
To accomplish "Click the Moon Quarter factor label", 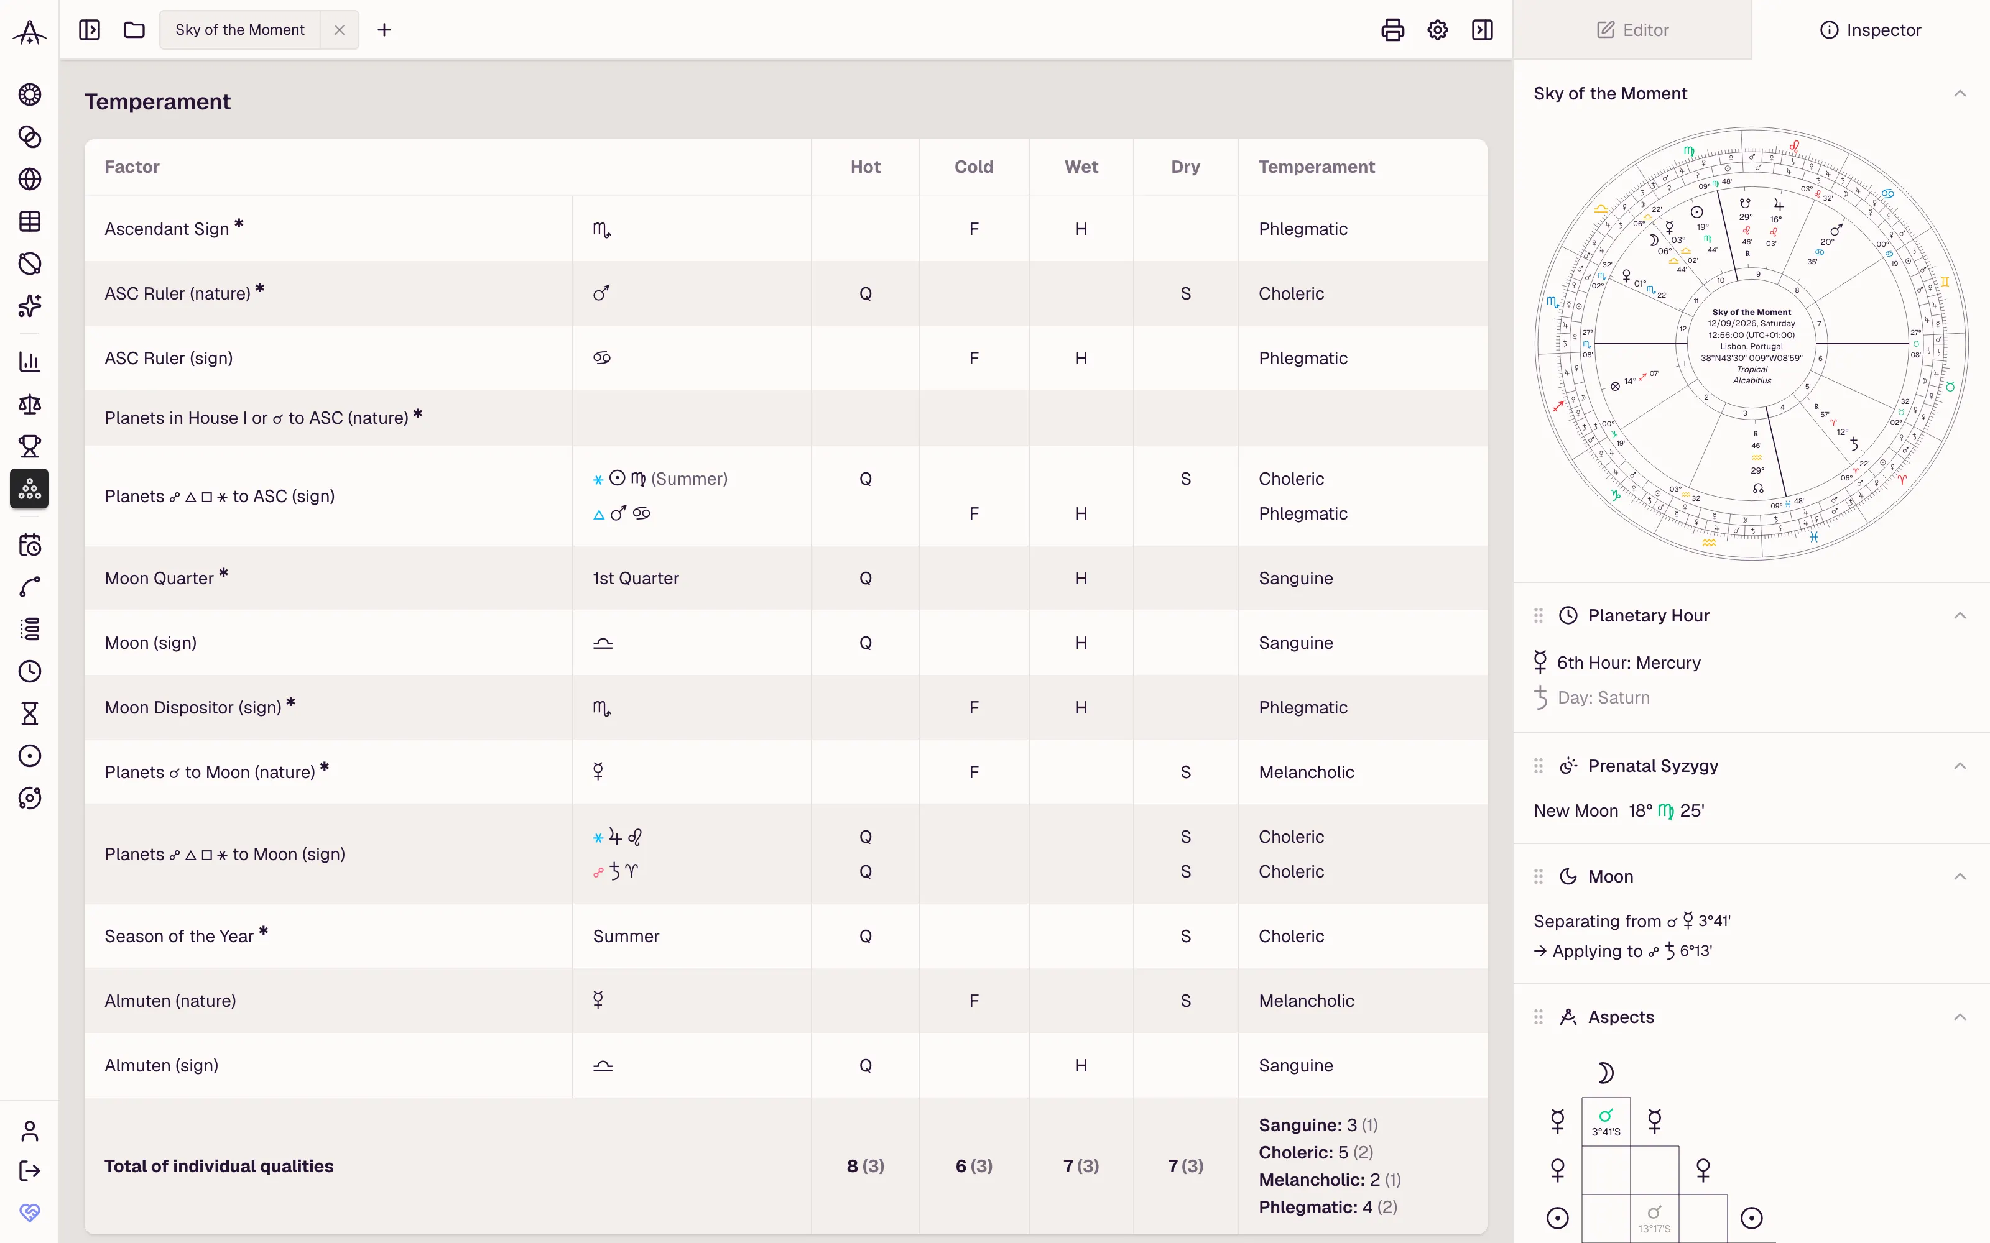I will pos(160,579).
